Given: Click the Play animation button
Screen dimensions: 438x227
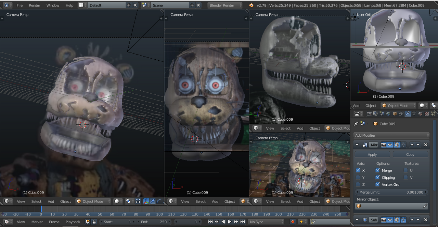Looking at the screenshot, I should pos(230,222).
